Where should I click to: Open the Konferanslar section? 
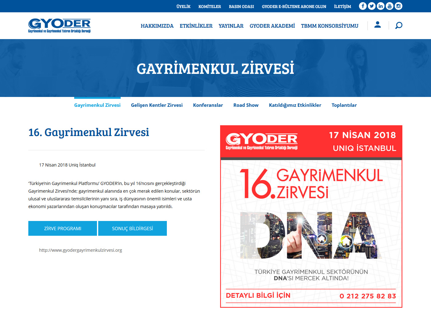(x=208, y=105)
